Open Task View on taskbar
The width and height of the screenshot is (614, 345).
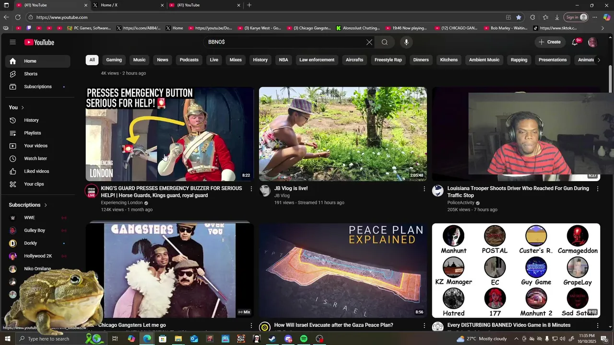click(115, 339)
